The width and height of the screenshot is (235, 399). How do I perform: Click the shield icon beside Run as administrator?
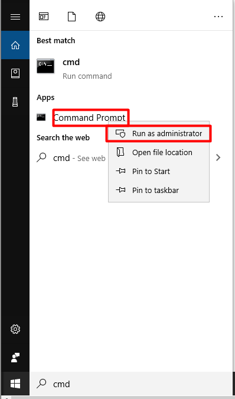[x=120, y=133]
